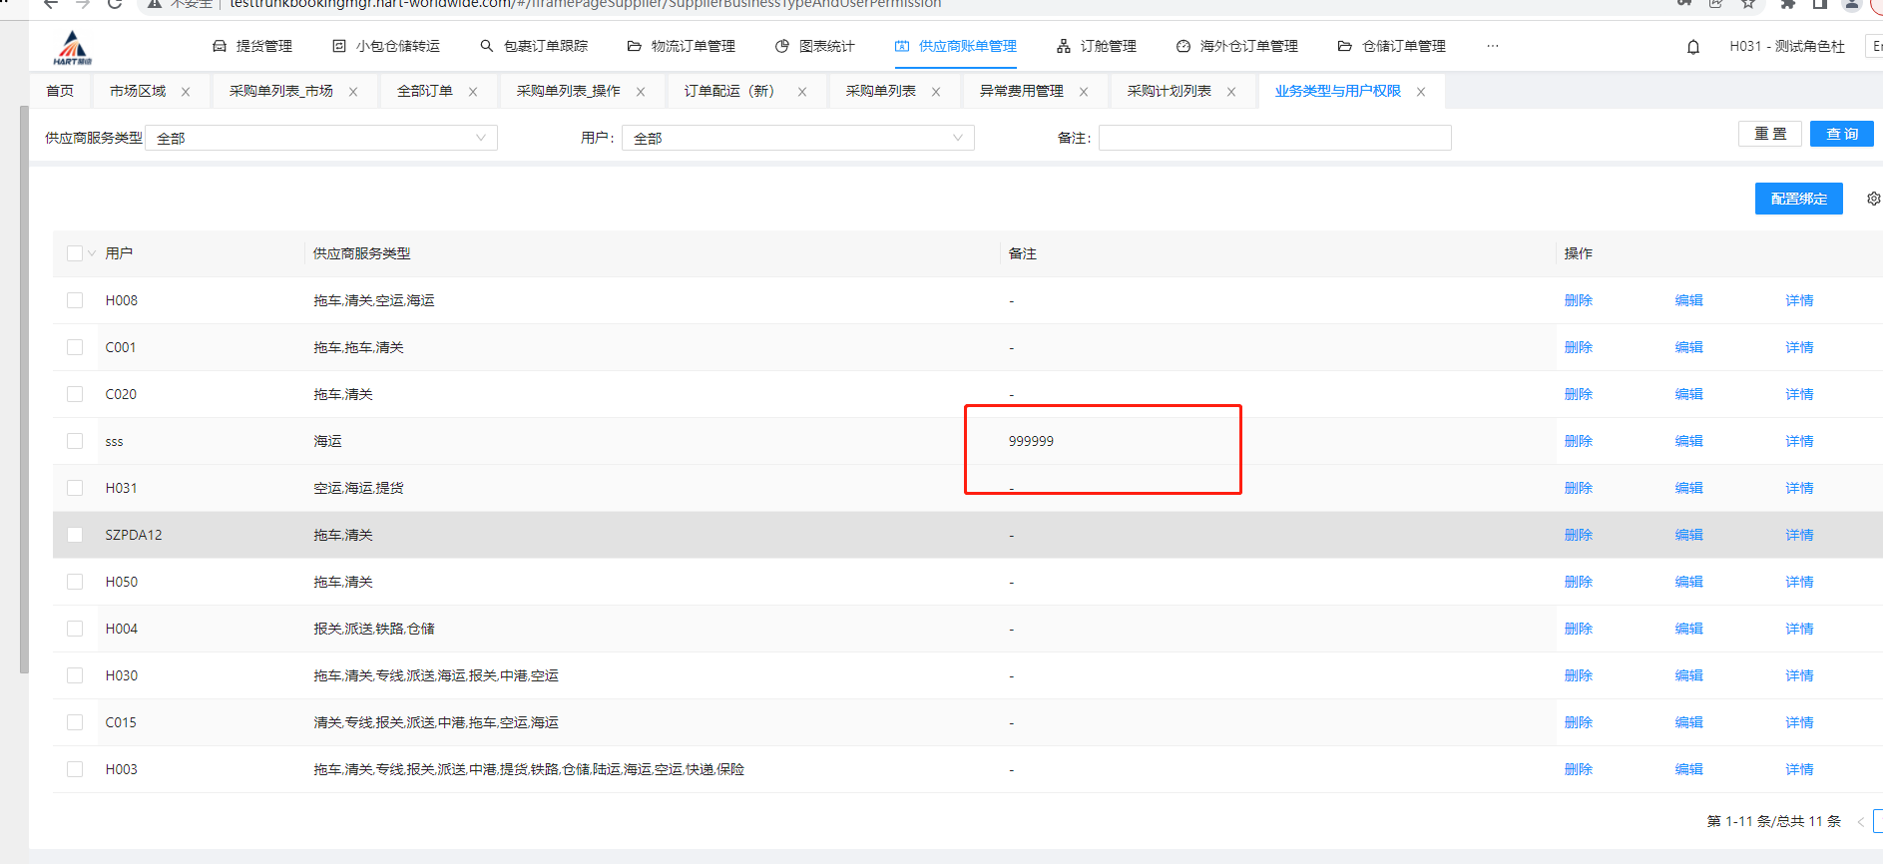The width and height of the screenshot is (1883, 864).
Task: Check the box for user H008
Action: point(75,300)
